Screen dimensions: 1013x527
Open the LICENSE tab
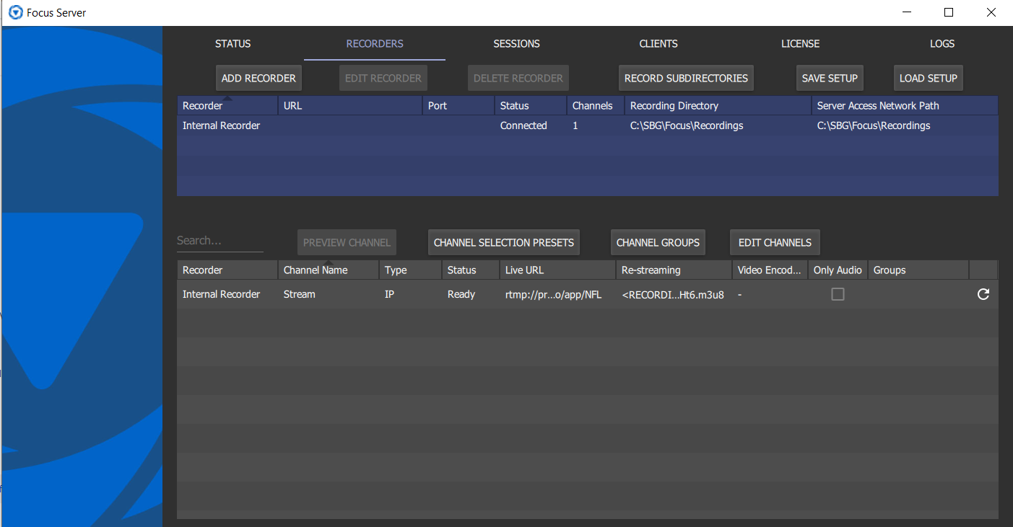click(x=800, y=44)
